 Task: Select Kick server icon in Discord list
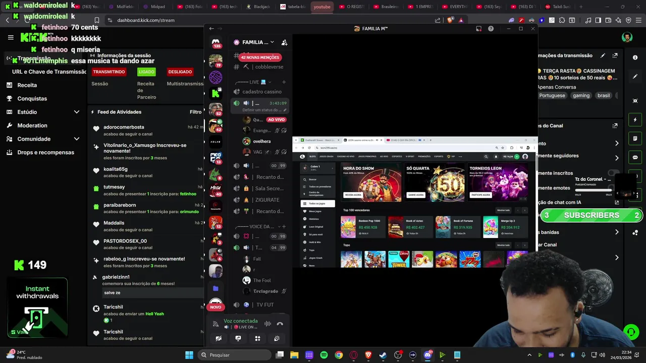pos(216,93)
